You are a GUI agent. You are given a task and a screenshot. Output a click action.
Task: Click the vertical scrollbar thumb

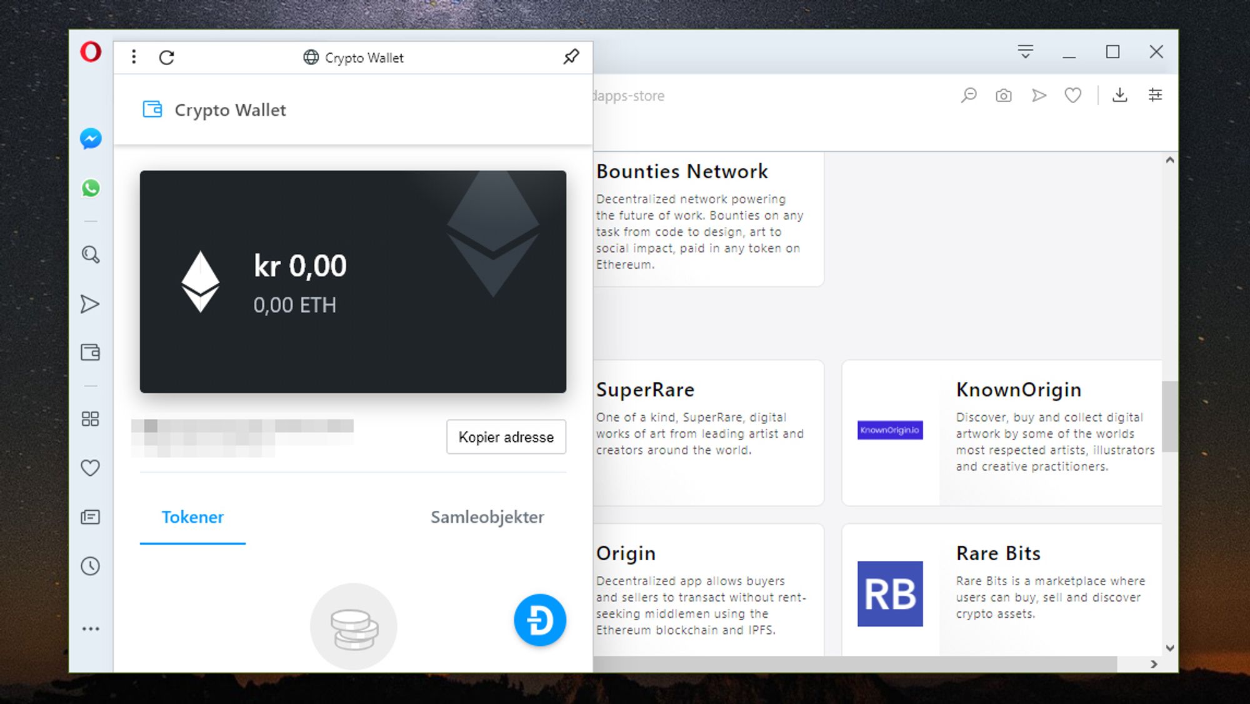(1170, 416)
